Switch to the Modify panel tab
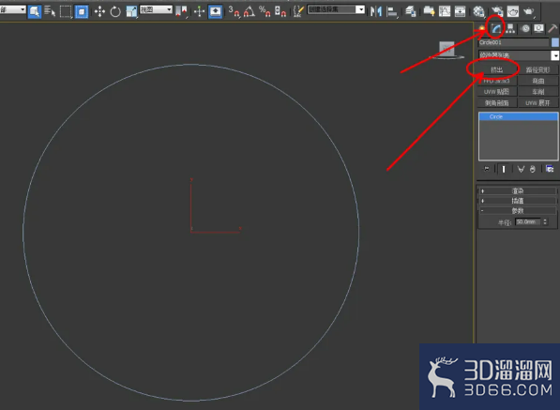The image size is (560, 410). click(495, 28)
